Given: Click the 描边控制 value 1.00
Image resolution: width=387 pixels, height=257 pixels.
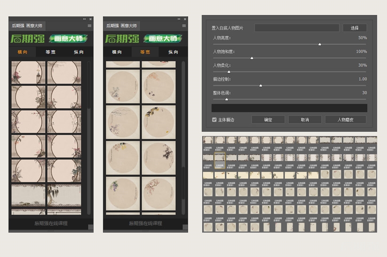Looking at the screenshot, I should 363,79.
